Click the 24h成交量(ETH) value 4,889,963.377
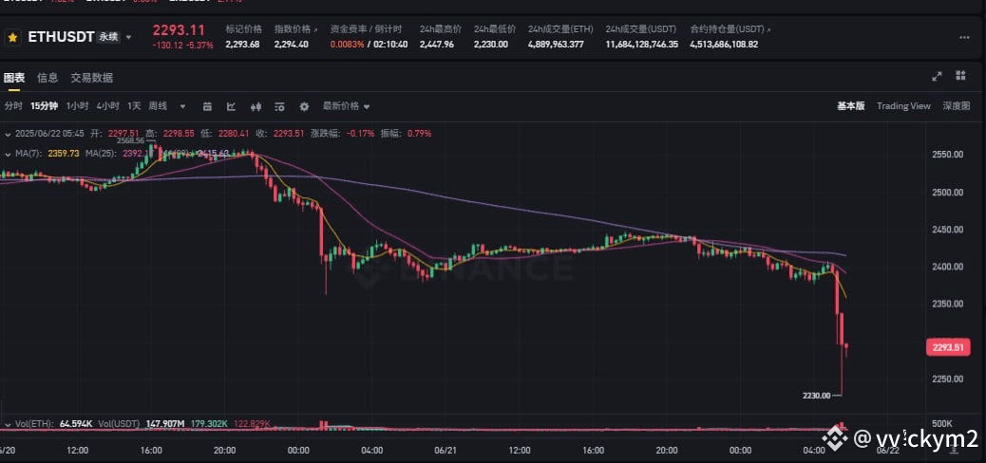Image resolution: width=986 pixels, height=463 pixels. [x=556, y=45]
